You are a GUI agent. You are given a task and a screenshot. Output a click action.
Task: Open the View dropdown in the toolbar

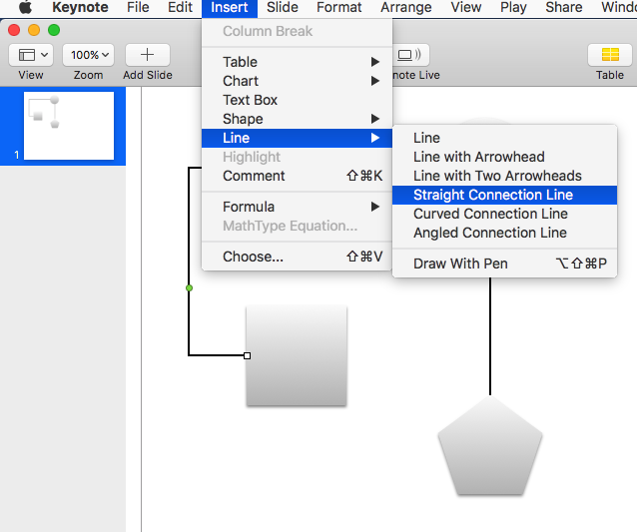(x=31, y=55)
